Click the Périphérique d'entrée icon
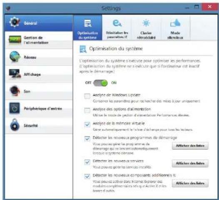Screen dimensions: 219x200 pos(15,108)
